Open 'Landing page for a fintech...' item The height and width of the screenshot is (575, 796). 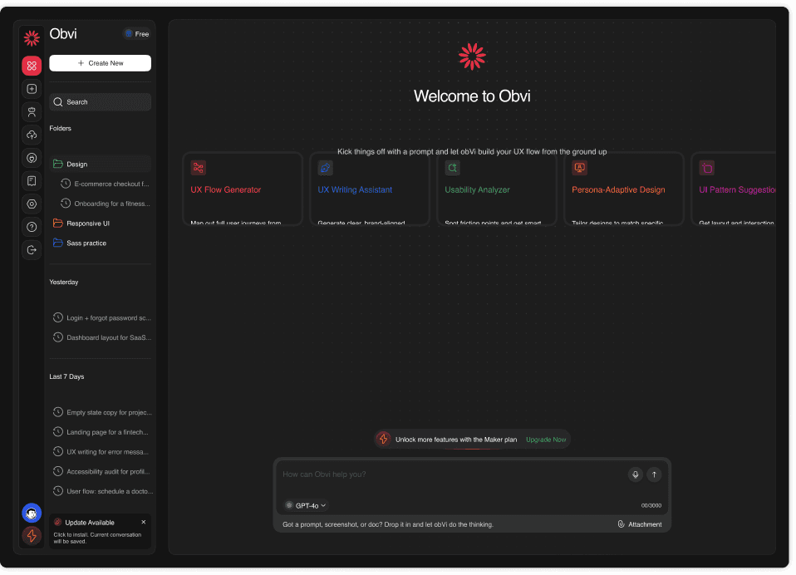[101, 432]
